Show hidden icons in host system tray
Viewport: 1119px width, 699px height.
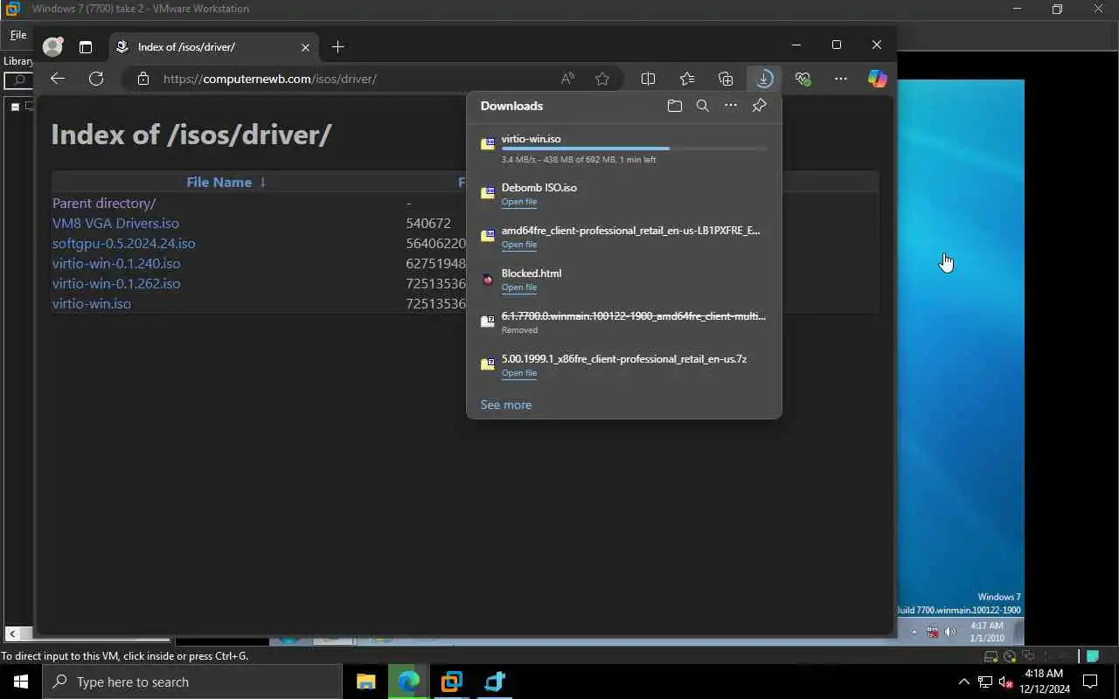click(964, 682)
